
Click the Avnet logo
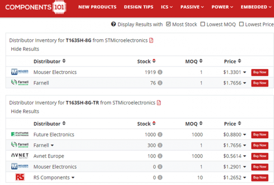[20, 155]
